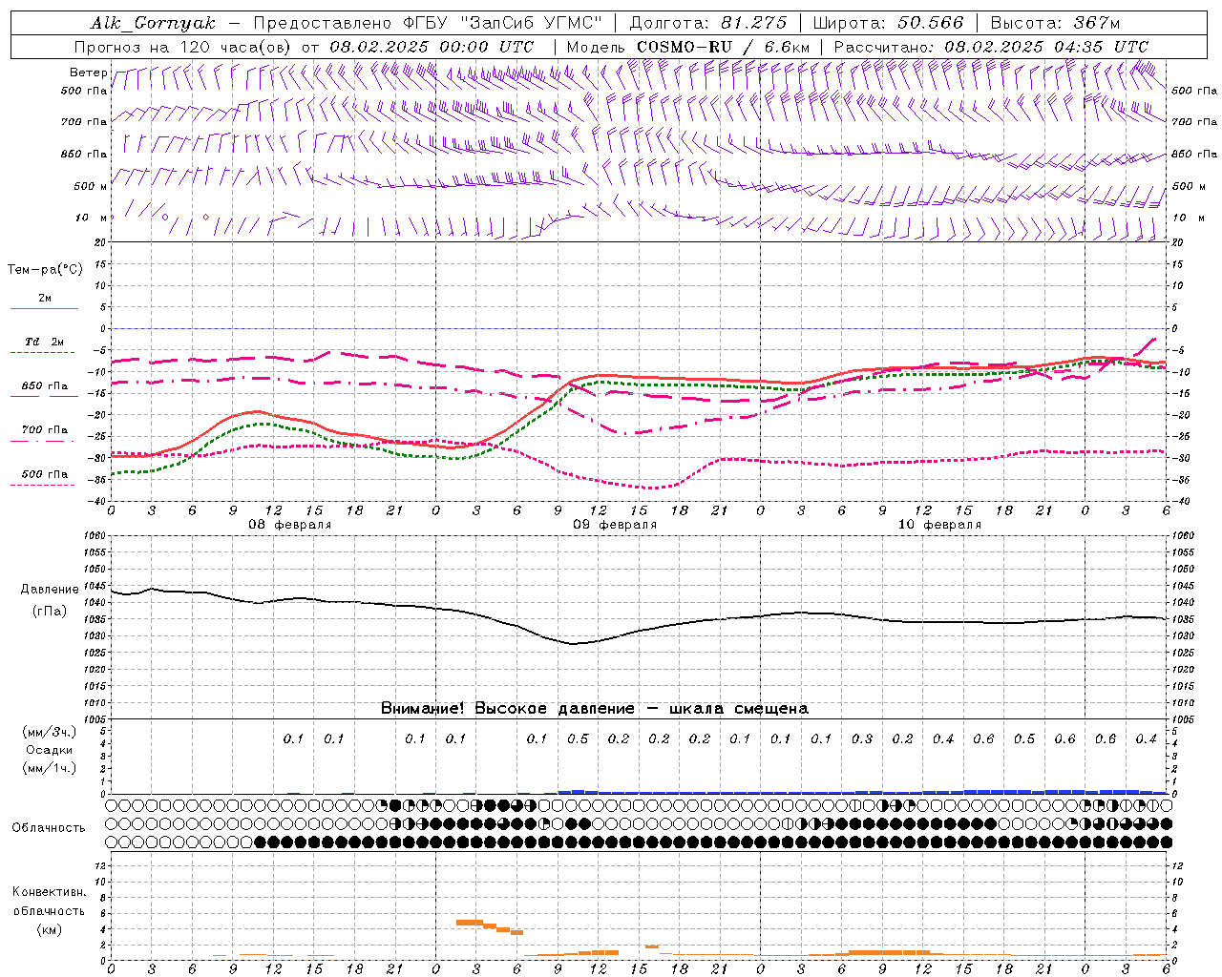Click the 700 гПа temperature legend entry
The height and width of the screenshot is (977, 1222).
45,430
